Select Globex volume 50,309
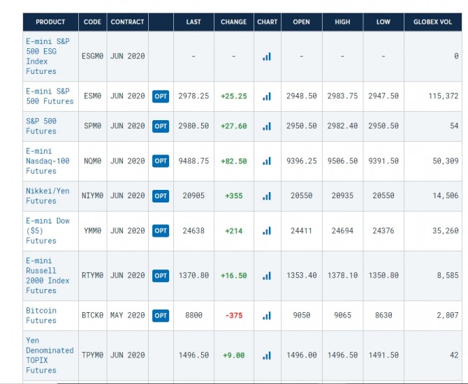 coord(446,161)
